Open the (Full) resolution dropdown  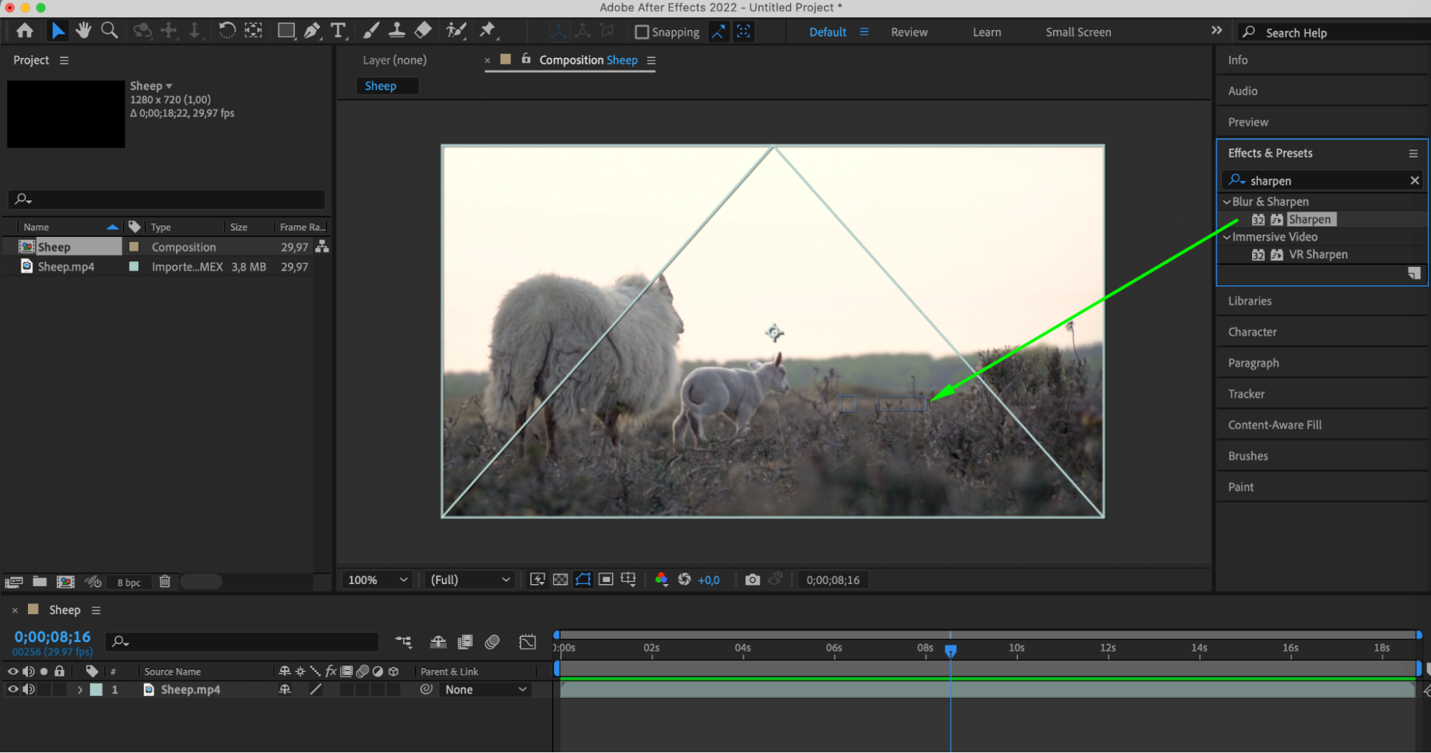click(470, 580)
